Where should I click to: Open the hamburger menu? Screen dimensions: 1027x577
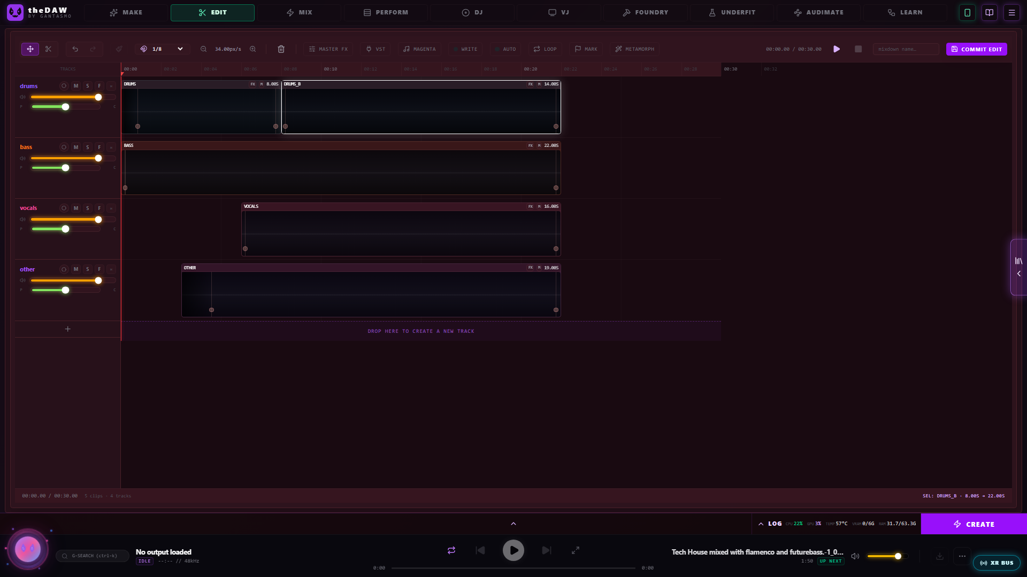pos(1011,12)
